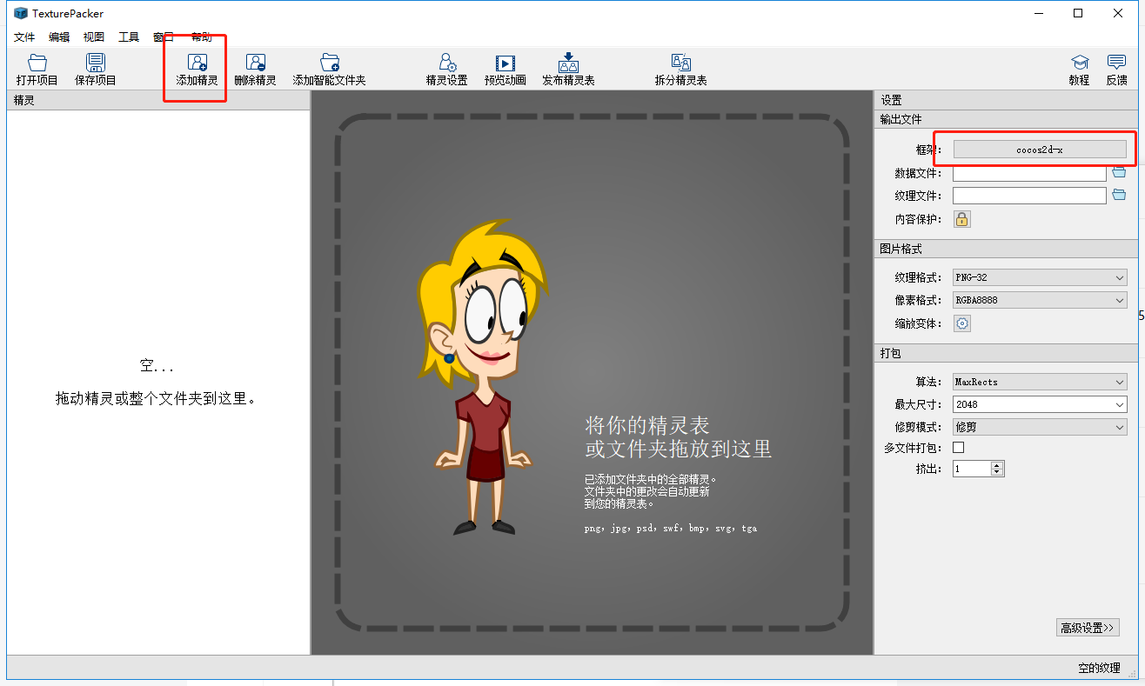1145x686 pixels.
Task: Click the 添加智能文件夹 icon
Action: pos(329,68)
